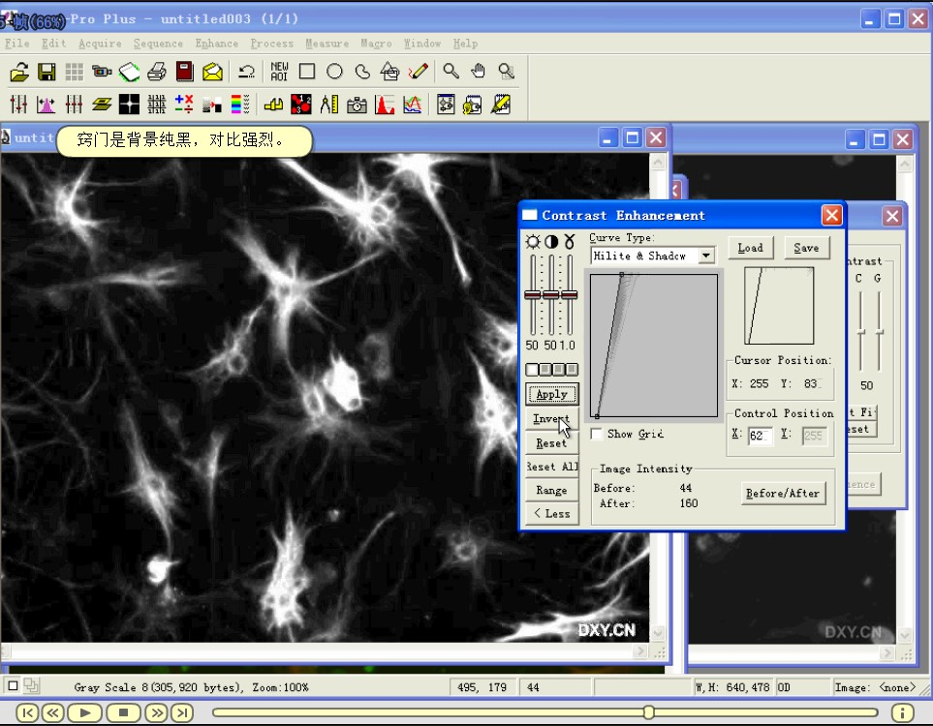
Task: Open the Curve Type dropdown
Action: coord(706,255)
